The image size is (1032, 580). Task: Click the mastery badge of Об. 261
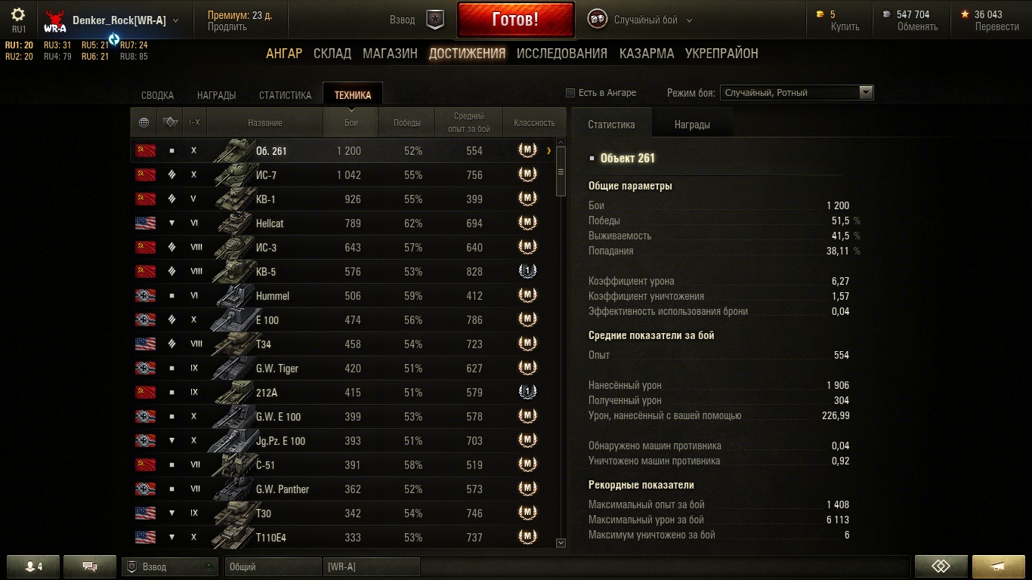527,150
